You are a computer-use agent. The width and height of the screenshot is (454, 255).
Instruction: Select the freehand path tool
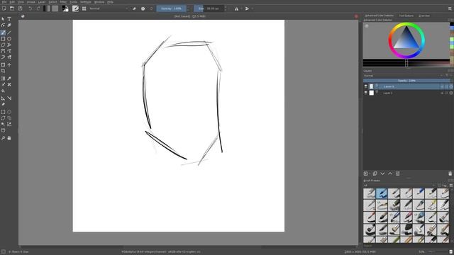[9, 51]
